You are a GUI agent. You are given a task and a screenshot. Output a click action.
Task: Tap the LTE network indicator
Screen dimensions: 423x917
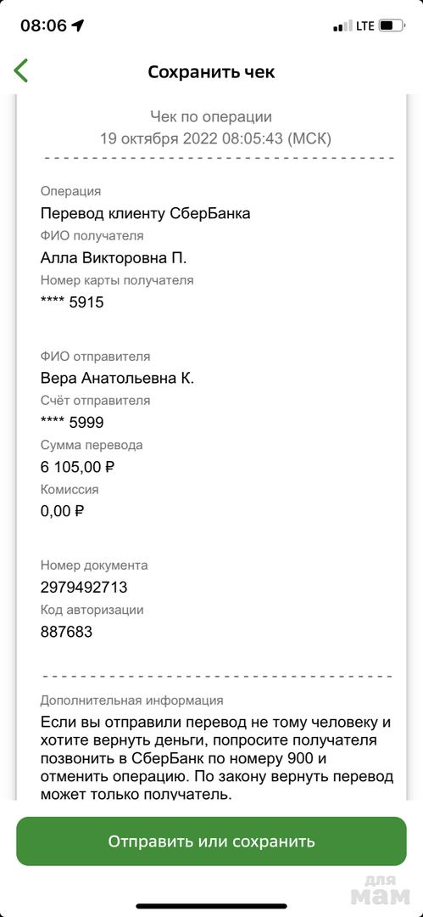365,25
